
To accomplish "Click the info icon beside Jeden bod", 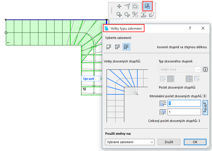I will pyautogui.click(x=205, y=69).
